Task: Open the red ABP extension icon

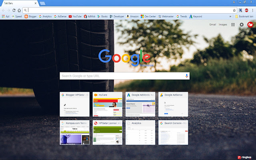Action: 246,10
